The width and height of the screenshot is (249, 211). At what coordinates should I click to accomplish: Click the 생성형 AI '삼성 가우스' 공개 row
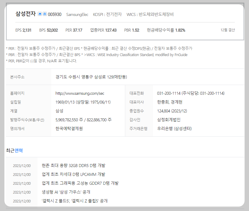66,192
